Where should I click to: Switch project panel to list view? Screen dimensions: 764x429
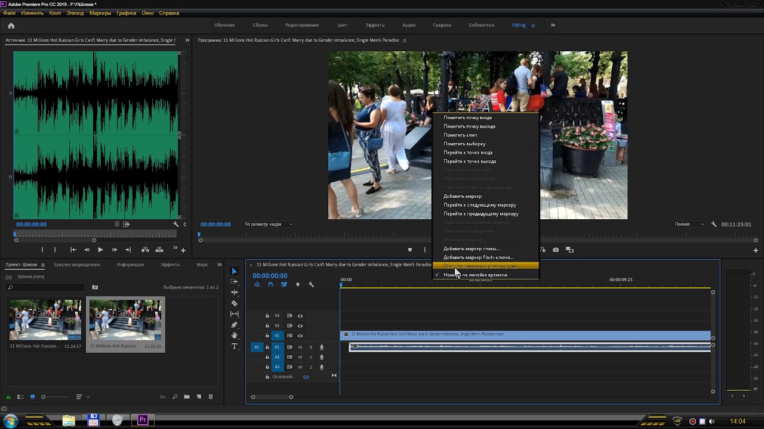click(20, 397)
